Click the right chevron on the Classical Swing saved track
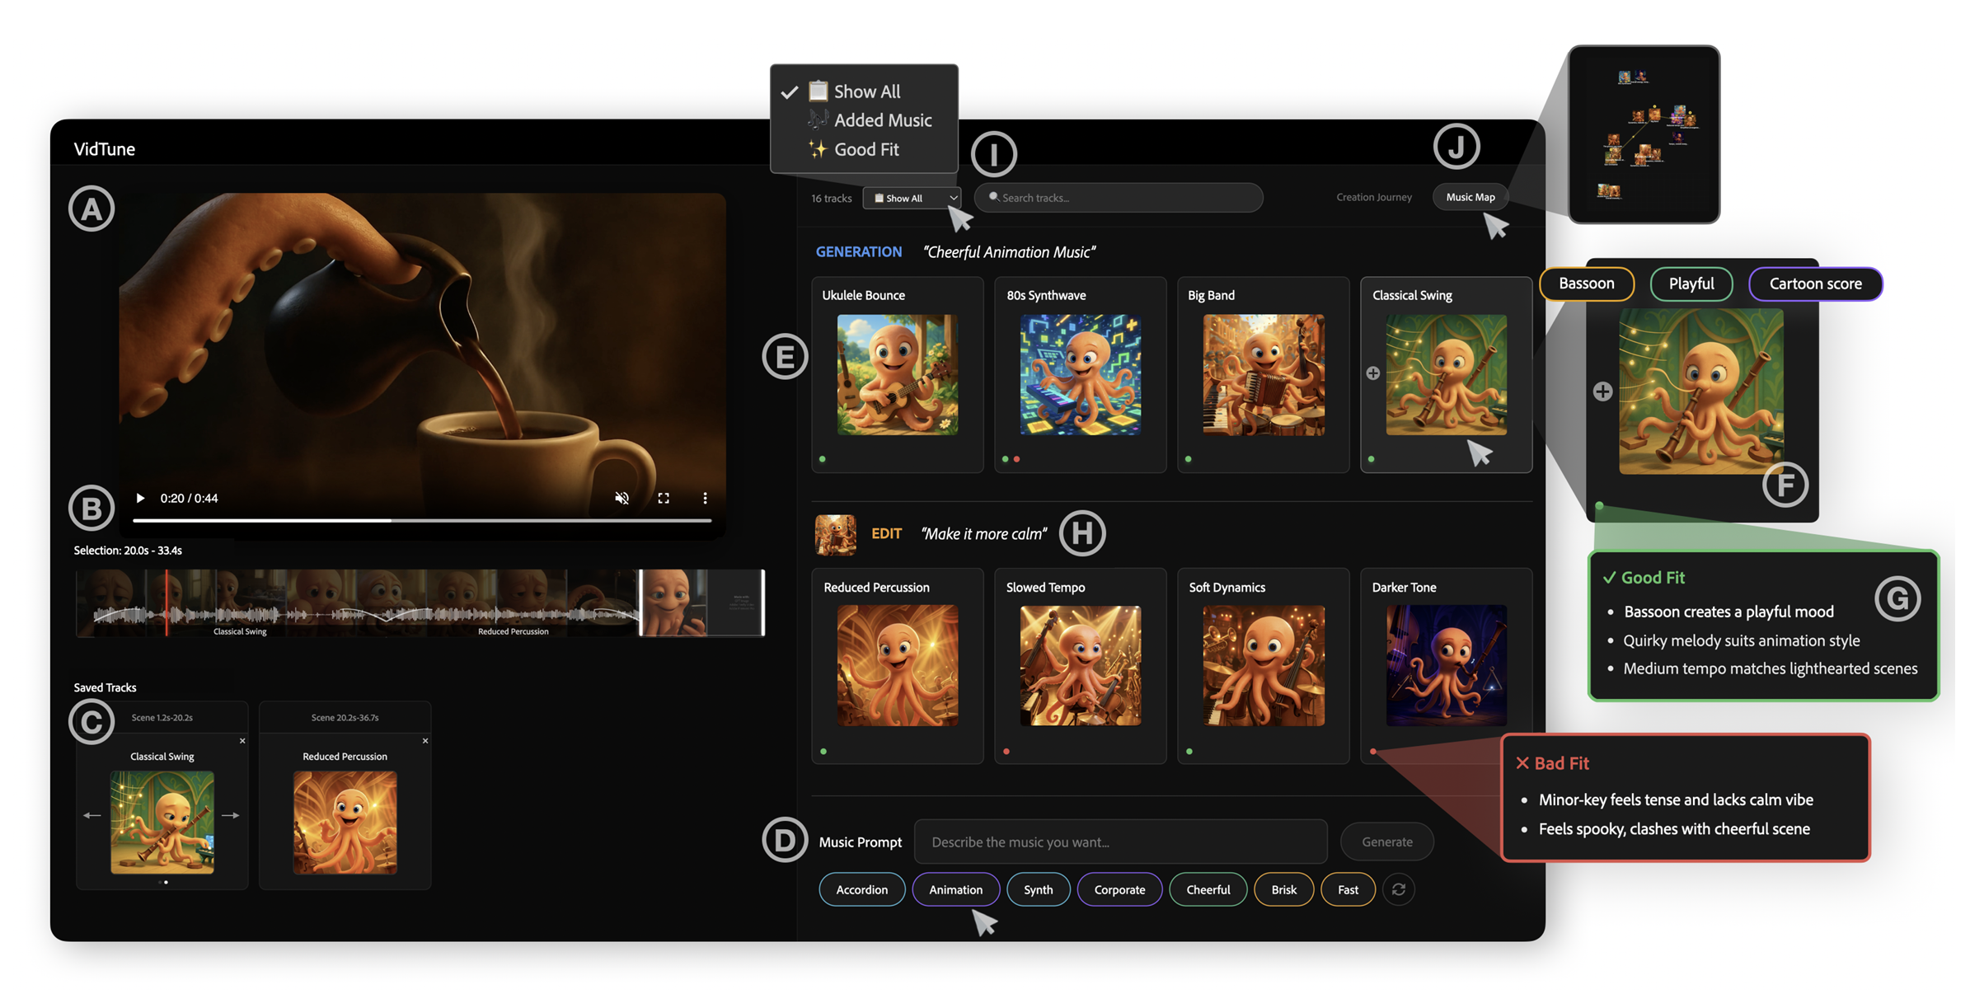The width and height of the screenshot is (1970, 994). click(232, 814)
